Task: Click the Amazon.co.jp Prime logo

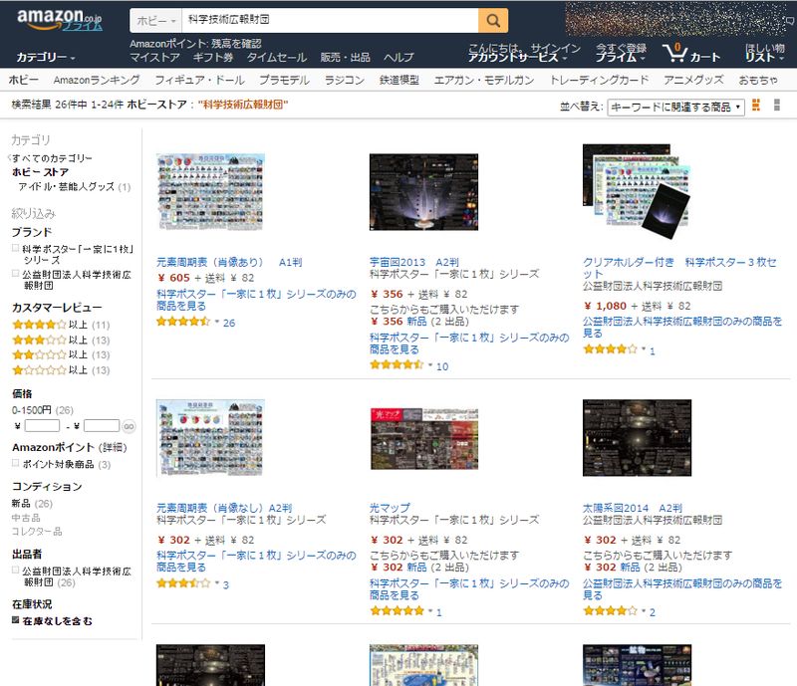Action: (x=60, y=19)
